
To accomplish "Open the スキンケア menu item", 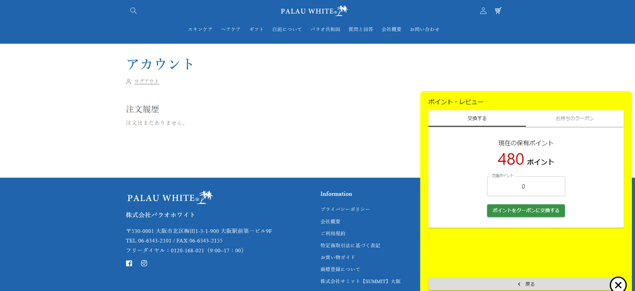I will click(200, 29).
